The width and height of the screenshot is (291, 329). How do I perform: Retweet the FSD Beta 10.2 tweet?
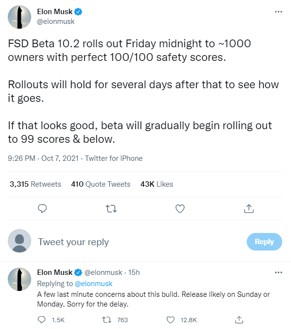[111, 209]
